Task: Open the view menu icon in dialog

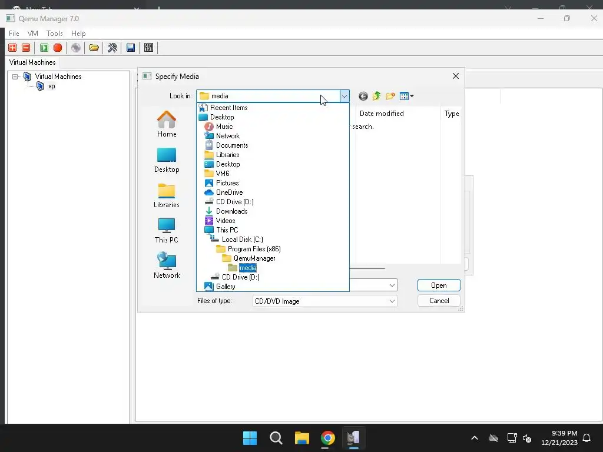Action: coord(406,96)
